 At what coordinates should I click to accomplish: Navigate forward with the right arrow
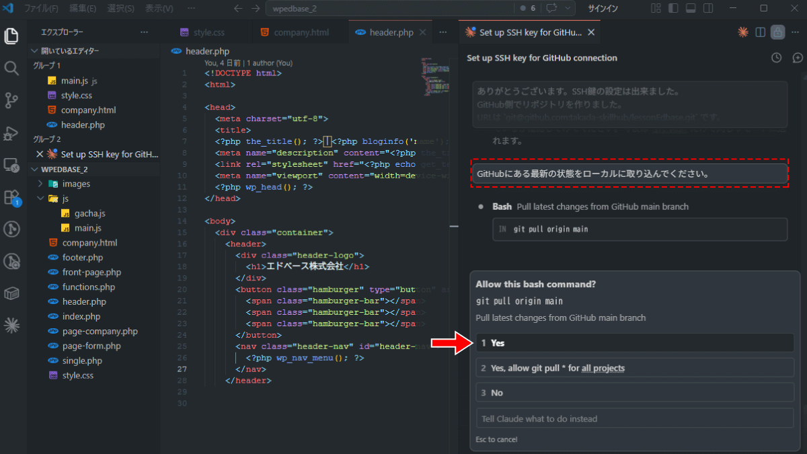click(x=255, y=9)
